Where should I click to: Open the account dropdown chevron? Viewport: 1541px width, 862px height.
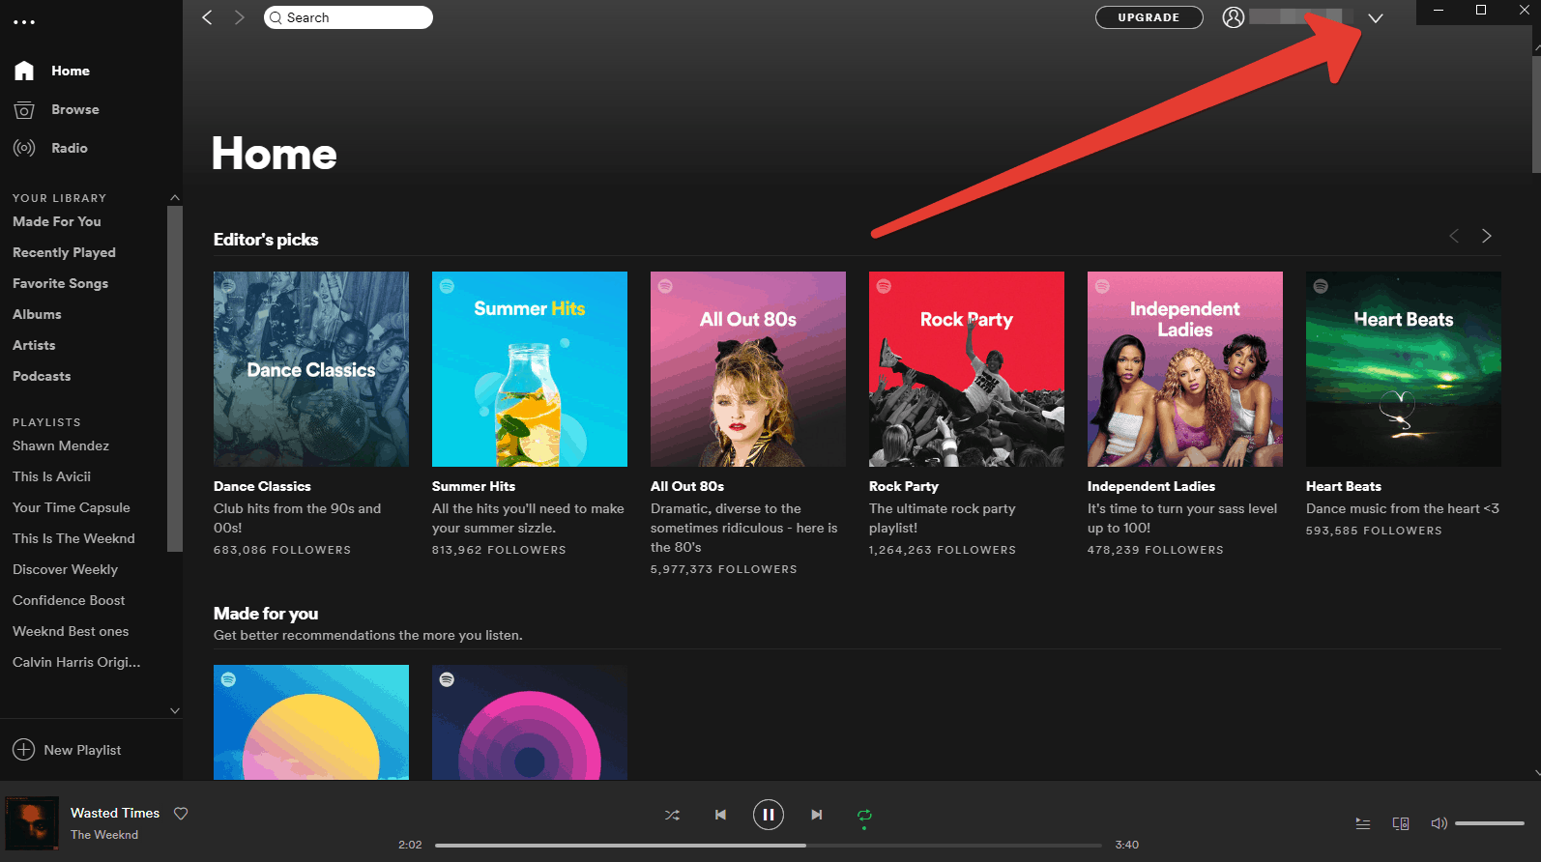click(x=1376, y=18)
